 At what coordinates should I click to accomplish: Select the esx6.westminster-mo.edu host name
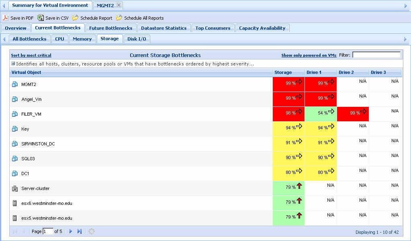point(47,203)
